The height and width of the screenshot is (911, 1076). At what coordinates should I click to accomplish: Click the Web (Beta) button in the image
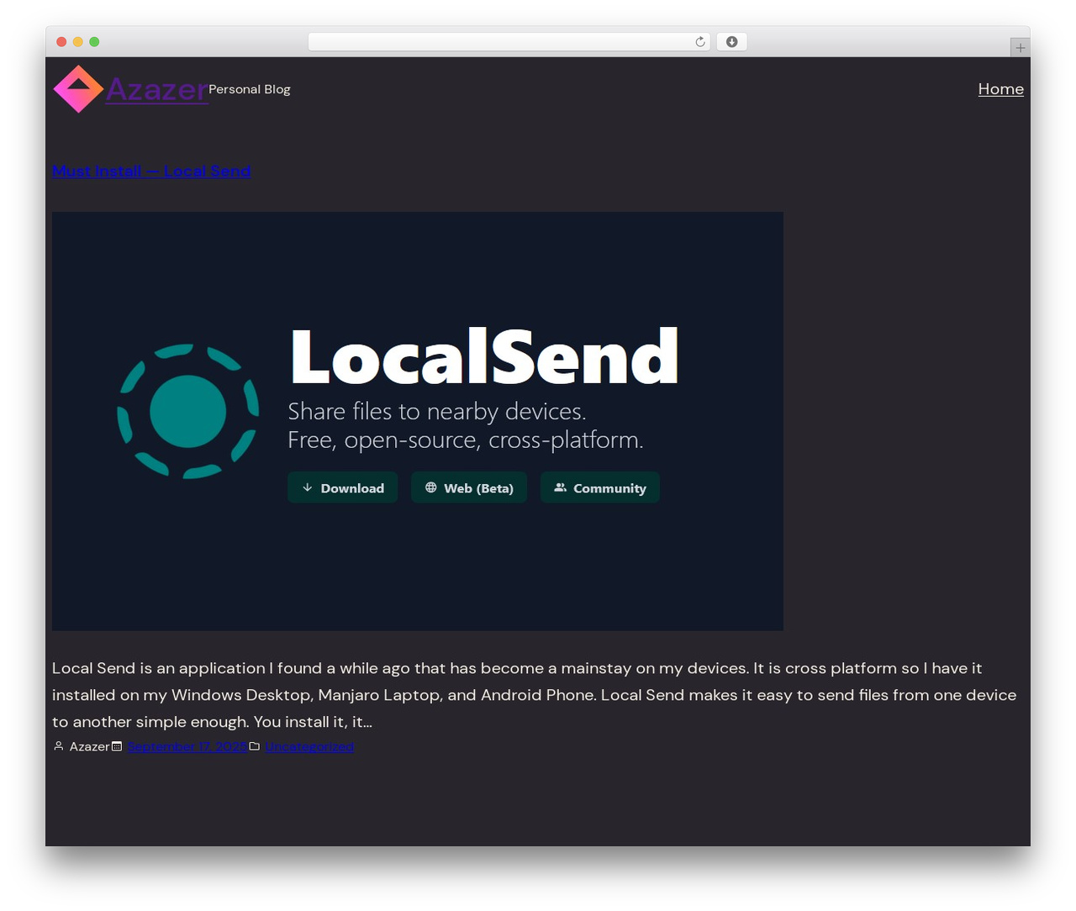point(469,487)
